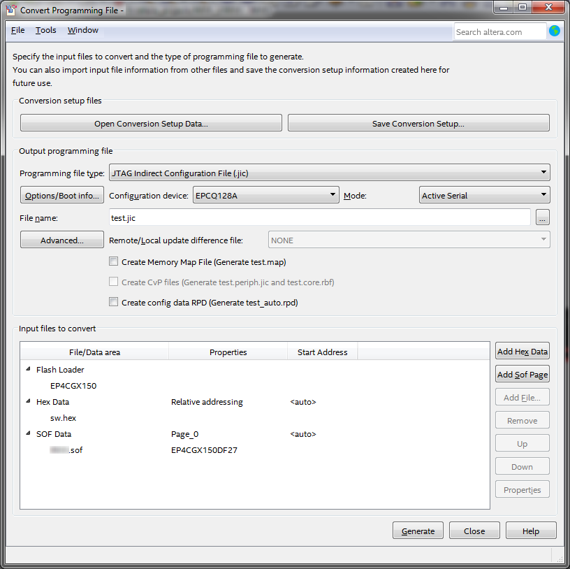The height and width of the screenshot is (569, 570).
Task: Open the Window menu
Action: point(83,30)
